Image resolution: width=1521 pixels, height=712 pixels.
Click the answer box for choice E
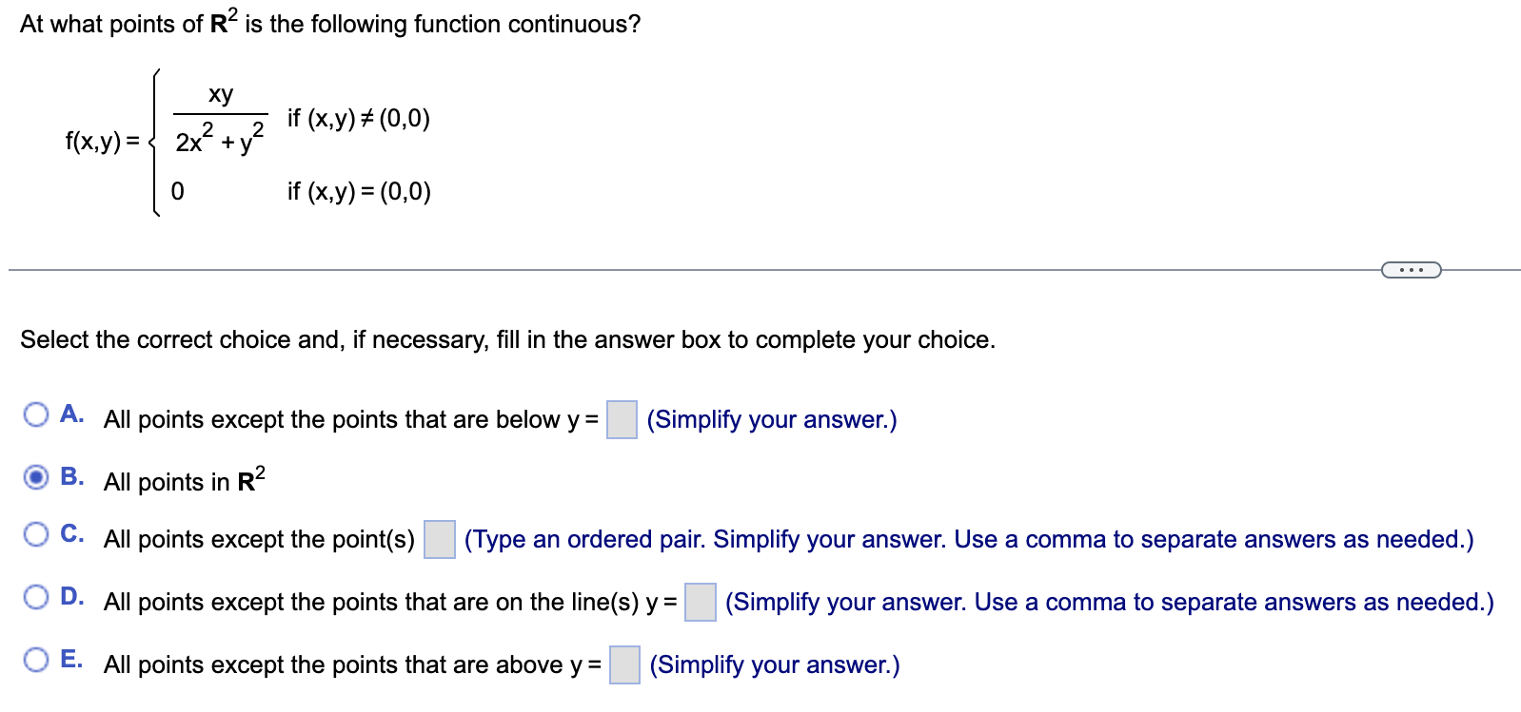pos(623,665)
